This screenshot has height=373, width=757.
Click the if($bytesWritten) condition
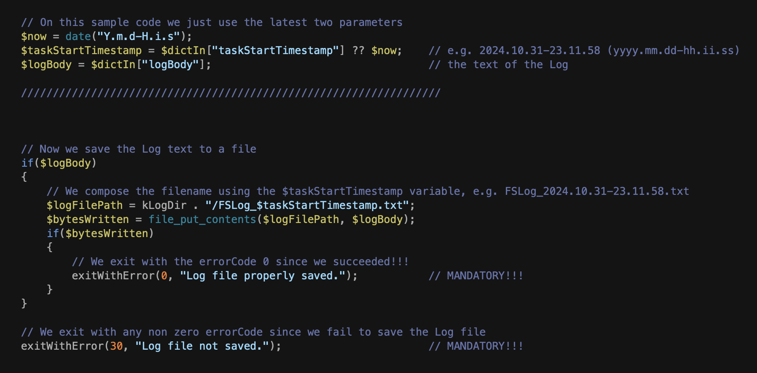(x=100, y=234)
